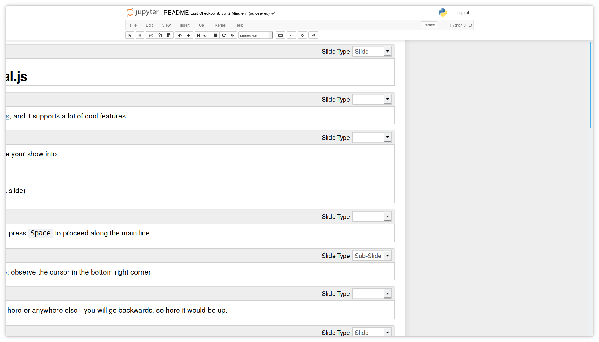Screen dimensions: 599x342
Task: Move the selected cell down
Action: (189, 35)
